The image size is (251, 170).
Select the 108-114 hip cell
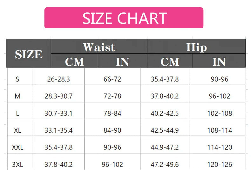pyautogui.click(x=220, y=130)
